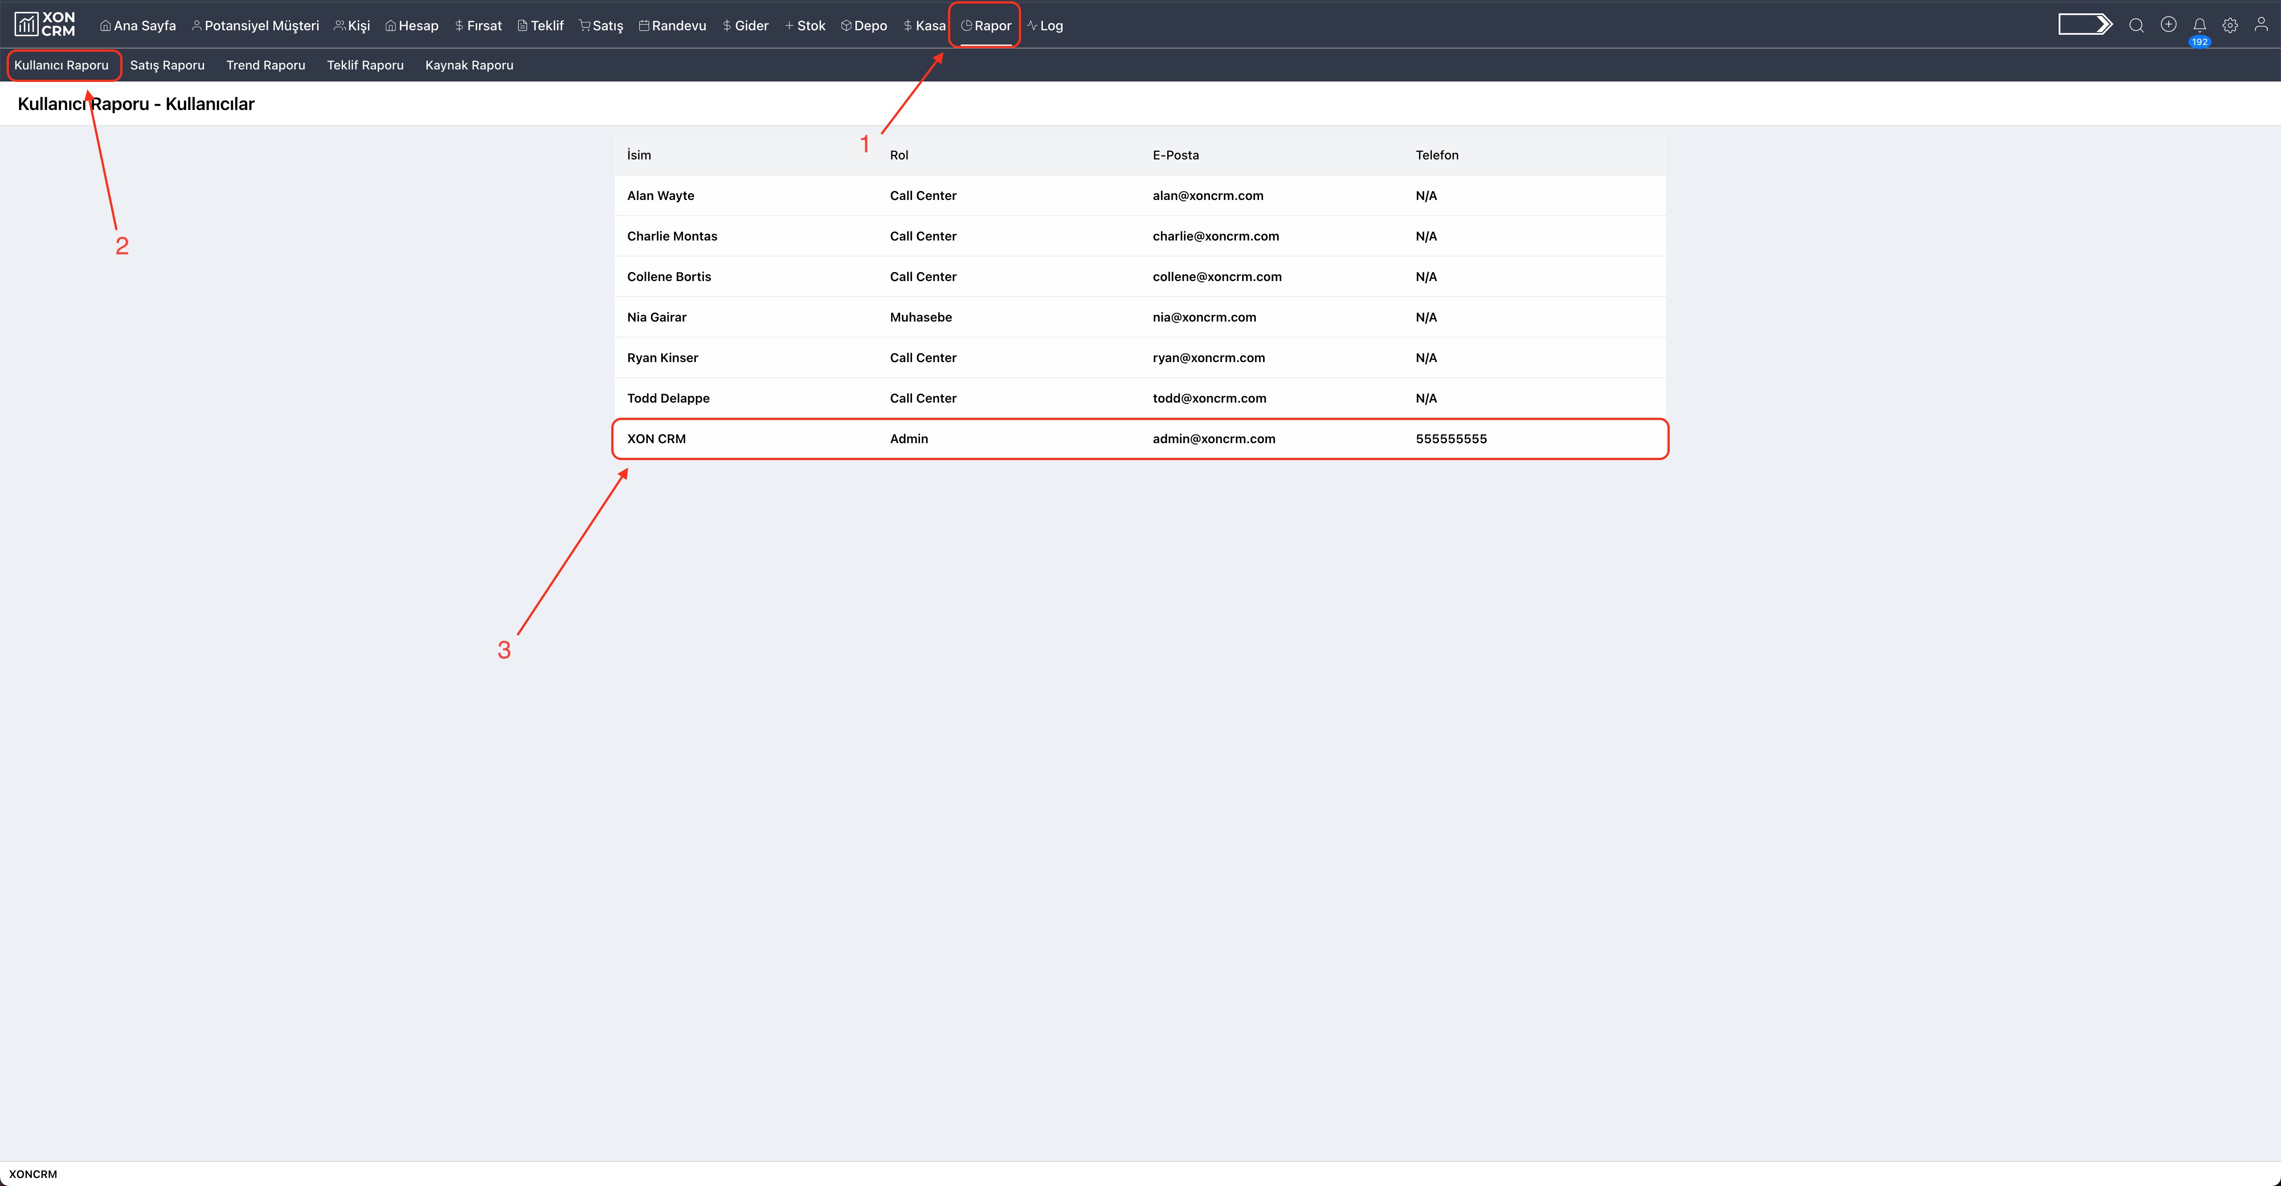Click the admin@xoncrm.com email
This screenshot has width=2281, height=1186.
[x=1214, y=439]
